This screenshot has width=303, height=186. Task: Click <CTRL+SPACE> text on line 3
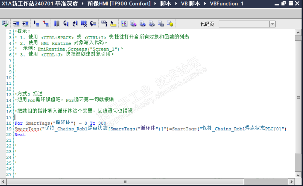pyautogui.click(x=57, y=38)
